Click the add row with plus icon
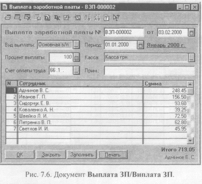Screen dimensions: 202x184 (x=18, y=17)
